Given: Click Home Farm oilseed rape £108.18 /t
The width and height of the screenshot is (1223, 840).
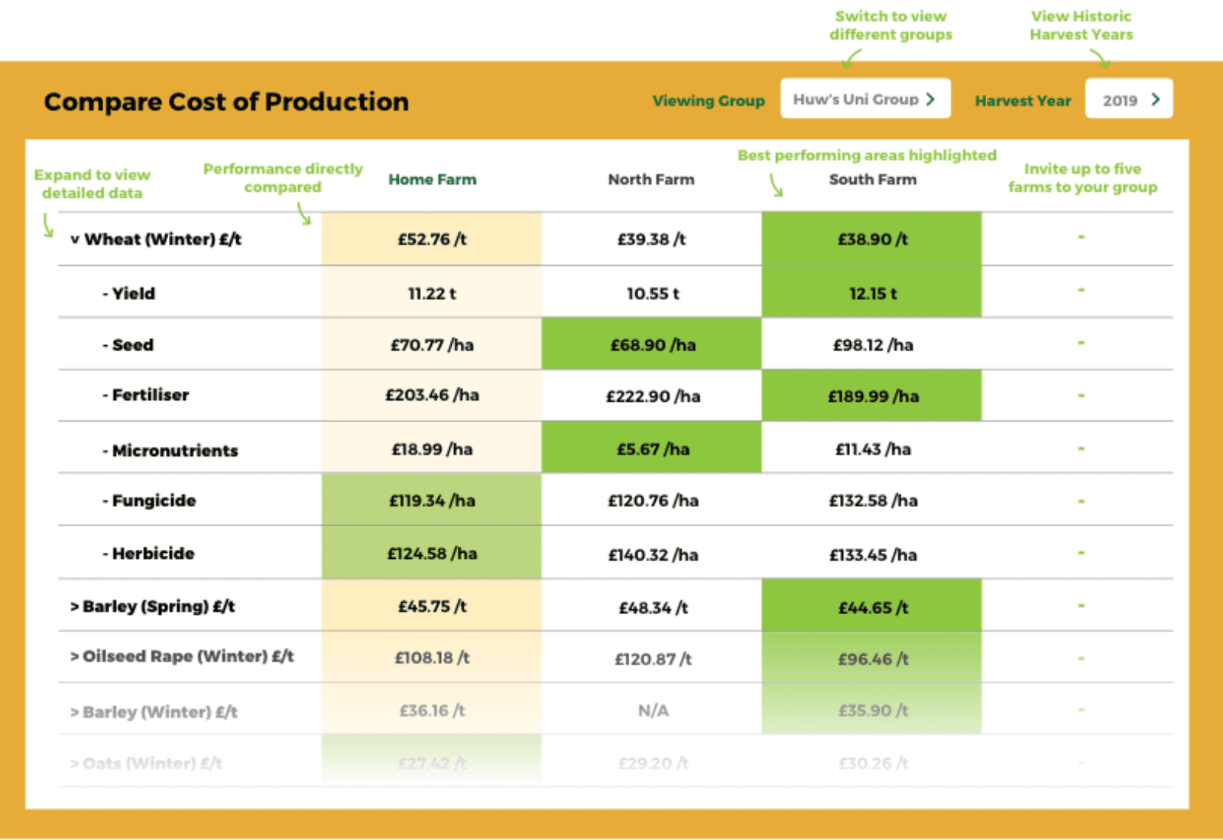Looking at the screenshot, I should coord(432,657).
